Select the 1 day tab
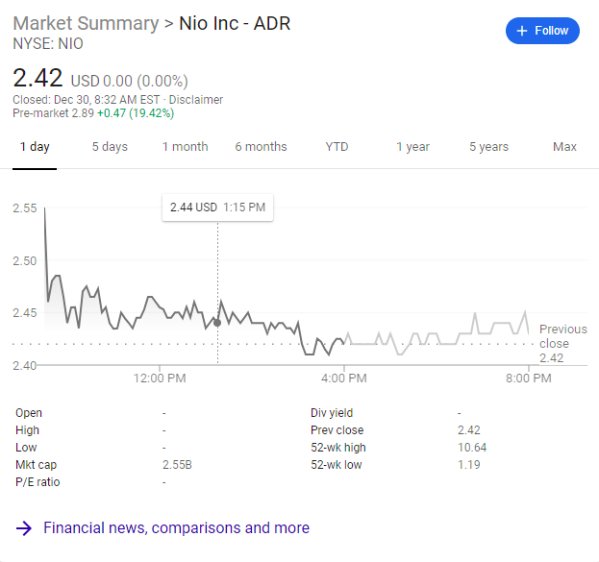 point(35,147)
